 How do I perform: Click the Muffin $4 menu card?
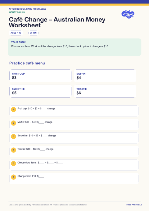(105, 76)
